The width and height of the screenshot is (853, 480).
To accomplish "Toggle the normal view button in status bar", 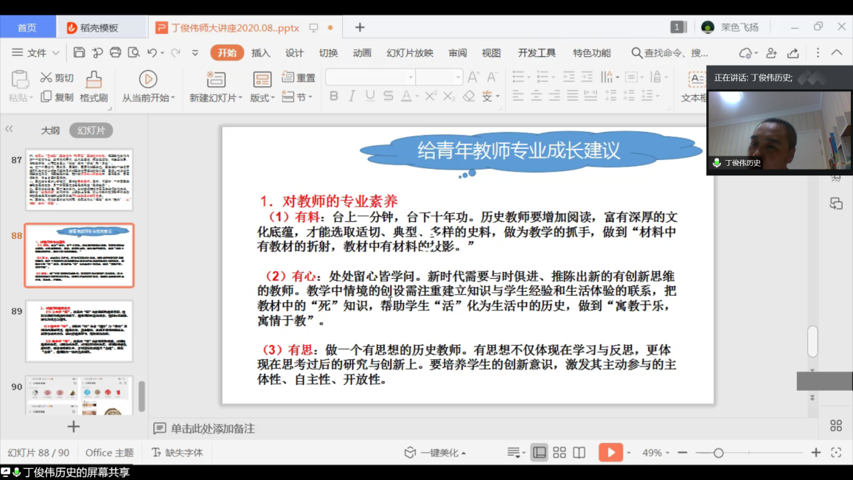I will coord(540,453).
